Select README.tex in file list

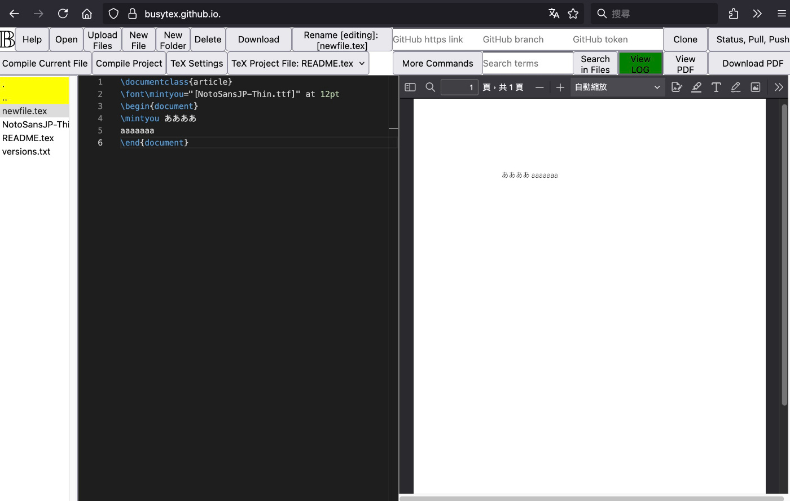34,138
